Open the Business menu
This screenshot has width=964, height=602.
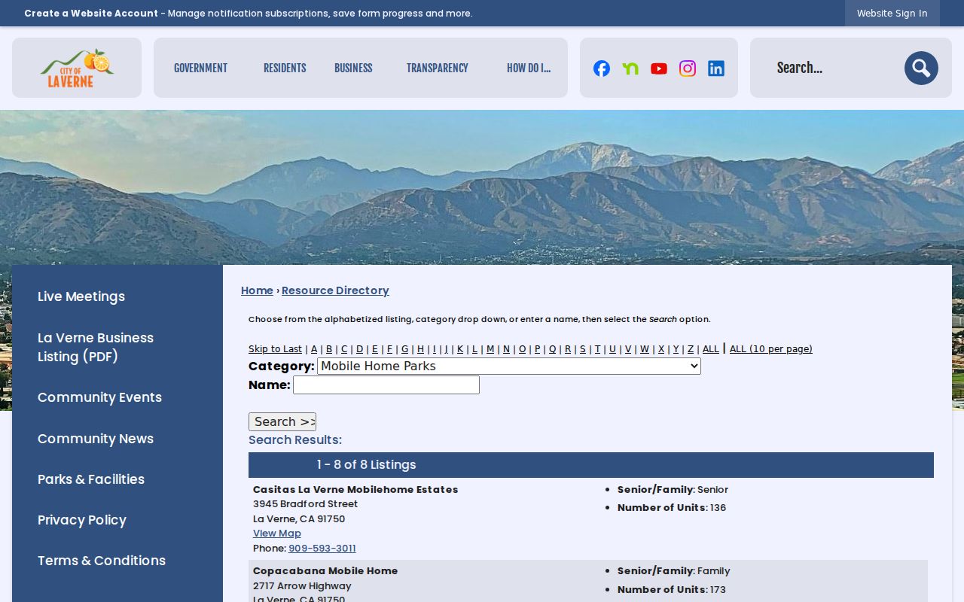tap(353, 68)
